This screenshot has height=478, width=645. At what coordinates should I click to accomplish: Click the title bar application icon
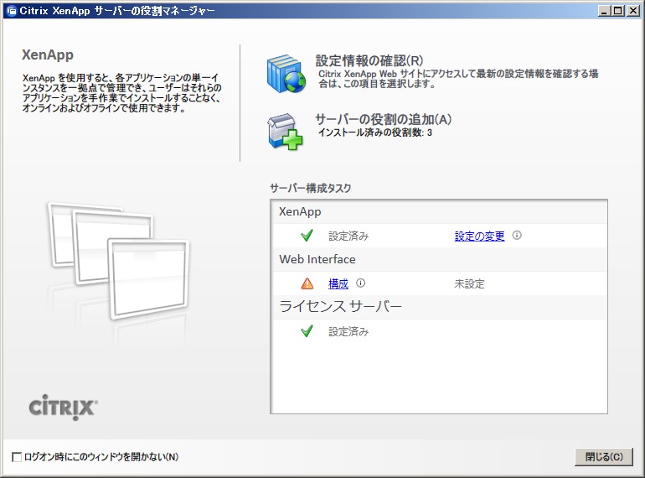10,10
